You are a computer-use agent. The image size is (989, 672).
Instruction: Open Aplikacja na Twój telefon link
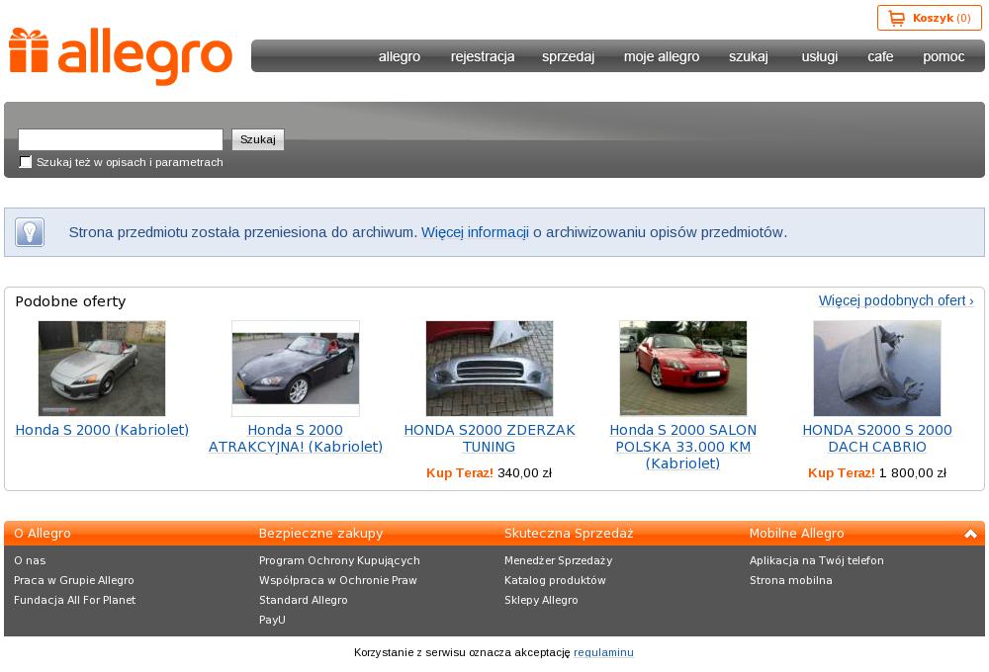[817, 560]
